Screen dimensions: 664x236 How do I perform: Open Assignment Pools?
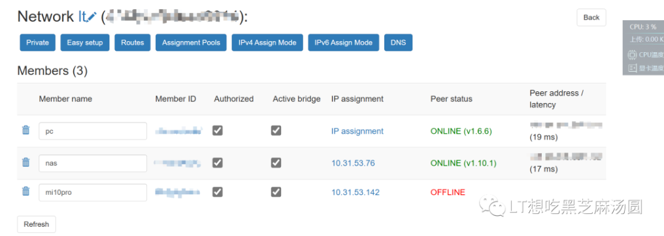(191, 42)
